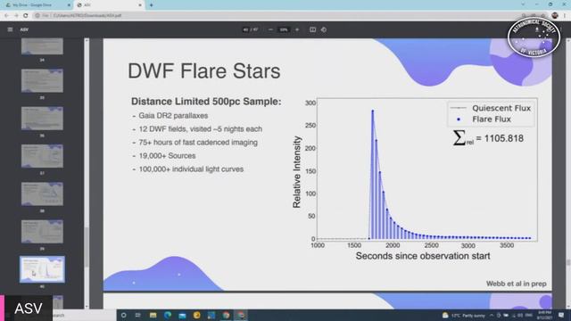Open page 39 thumbnail in sidebar
Image resolution: width=571 pixels, height=321 pixels.
click(x=42, y=232)
